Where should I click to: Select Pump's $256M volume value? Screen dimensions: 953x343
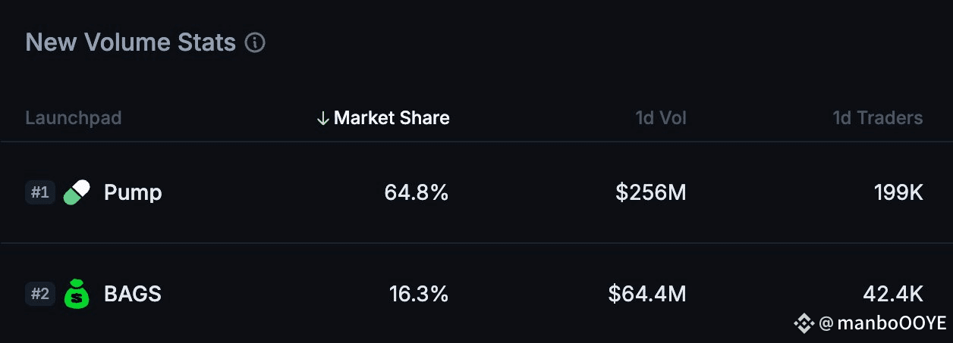[x=651, y=192]
